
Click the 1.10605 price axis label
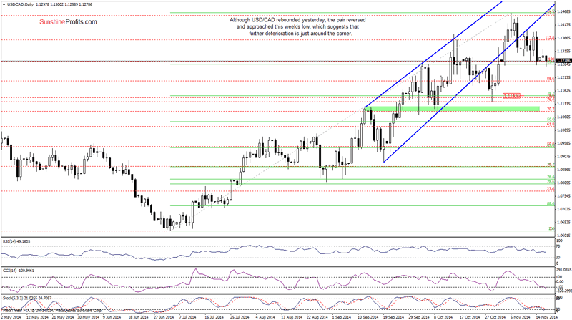click(x=563, y=117)
